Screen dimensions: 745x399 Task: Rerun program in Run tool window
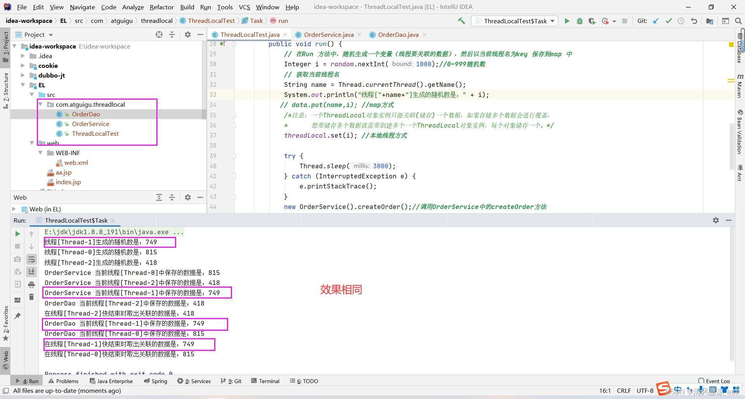[x=17, y=234]
